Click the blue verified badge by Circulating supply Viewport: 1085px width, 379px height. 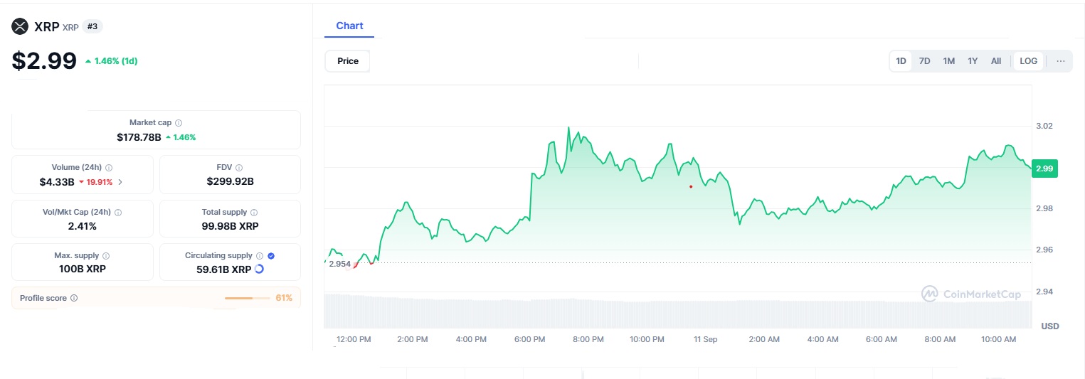click(271, 256)
